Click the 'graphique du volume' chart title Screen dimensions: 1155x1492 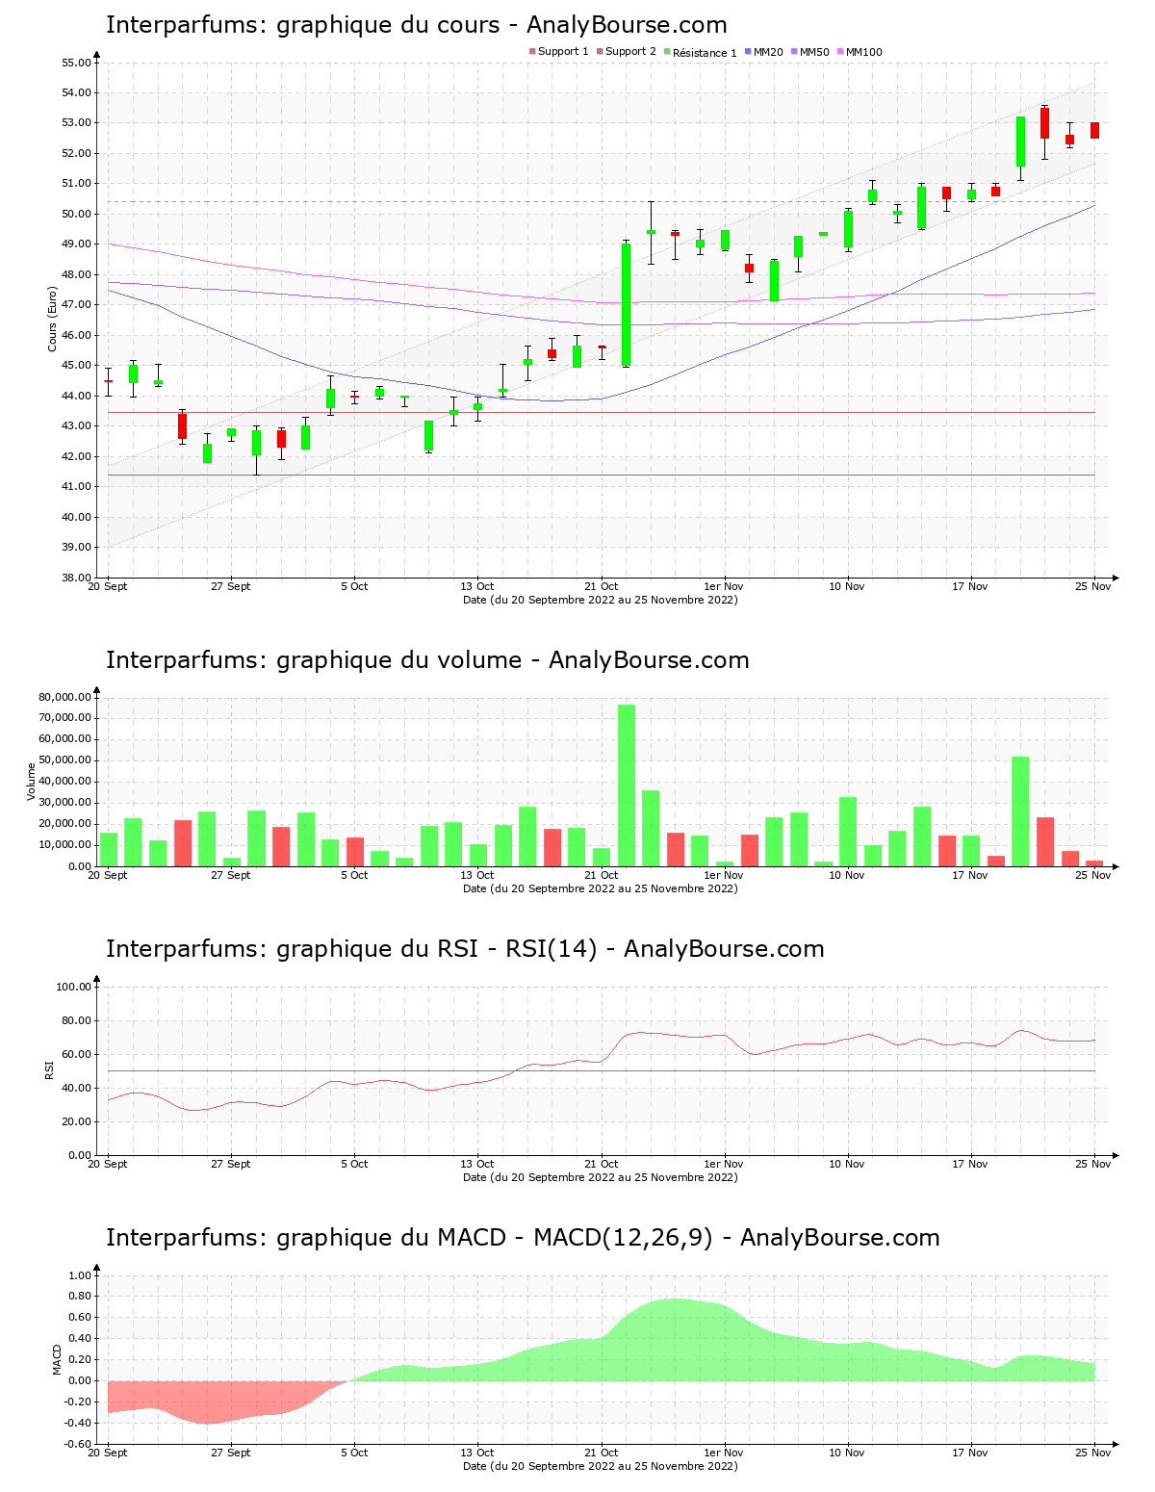(x=427, y=660)
